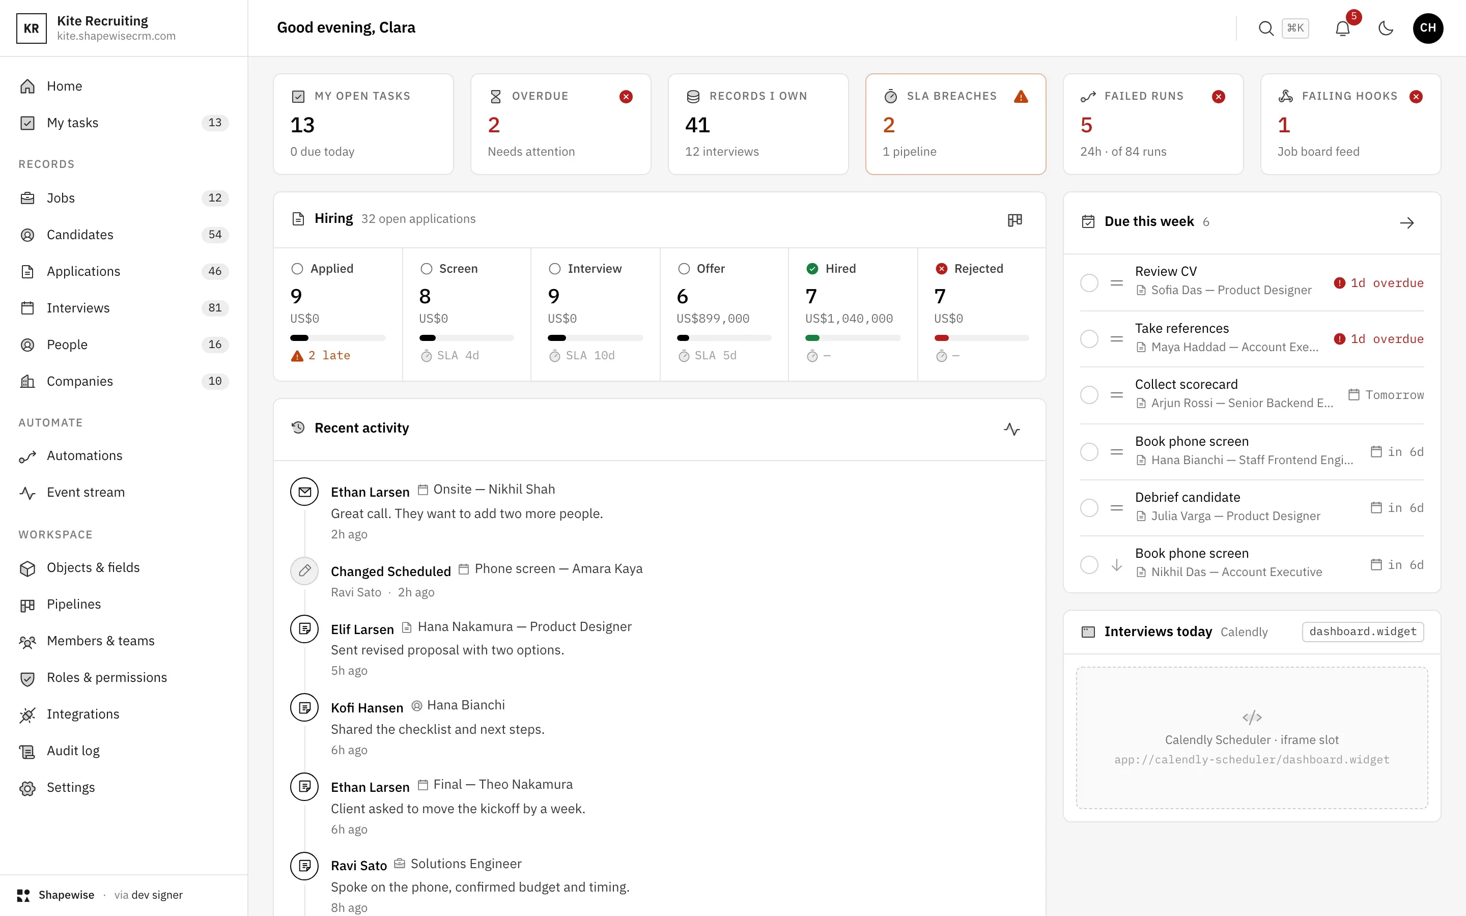Open notifications bell with 5 badge

click(x=1343, y=28)
